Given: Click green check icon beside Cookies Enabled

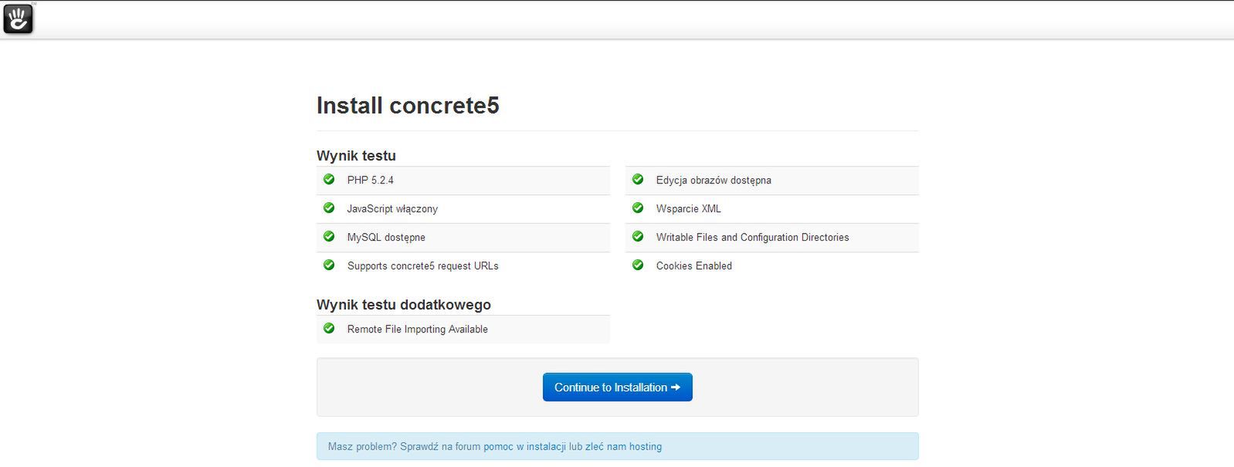Looking at the screenshot, I should point(638,265).
